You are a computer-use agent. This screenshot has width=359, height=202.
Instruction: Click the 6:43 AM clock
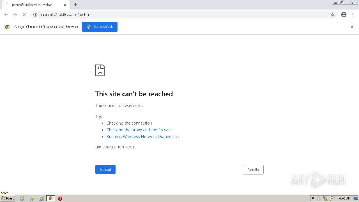pos(345,198)
